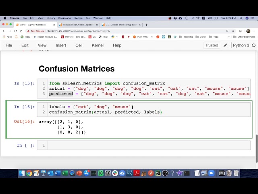Viewport: 258px width, 194px height.
Task: Go to the browser home page
Action: [x=21, y=31]
